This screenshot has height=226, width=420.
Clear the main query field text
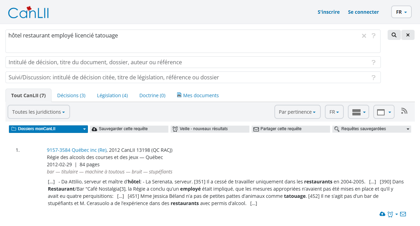point(364,36)
